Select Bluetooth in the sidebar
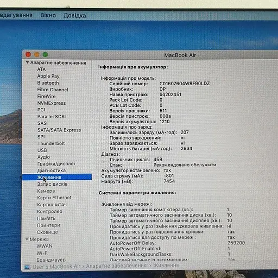Image resolution: width=278 pixels, height=278 pixels. coord(48,83)
